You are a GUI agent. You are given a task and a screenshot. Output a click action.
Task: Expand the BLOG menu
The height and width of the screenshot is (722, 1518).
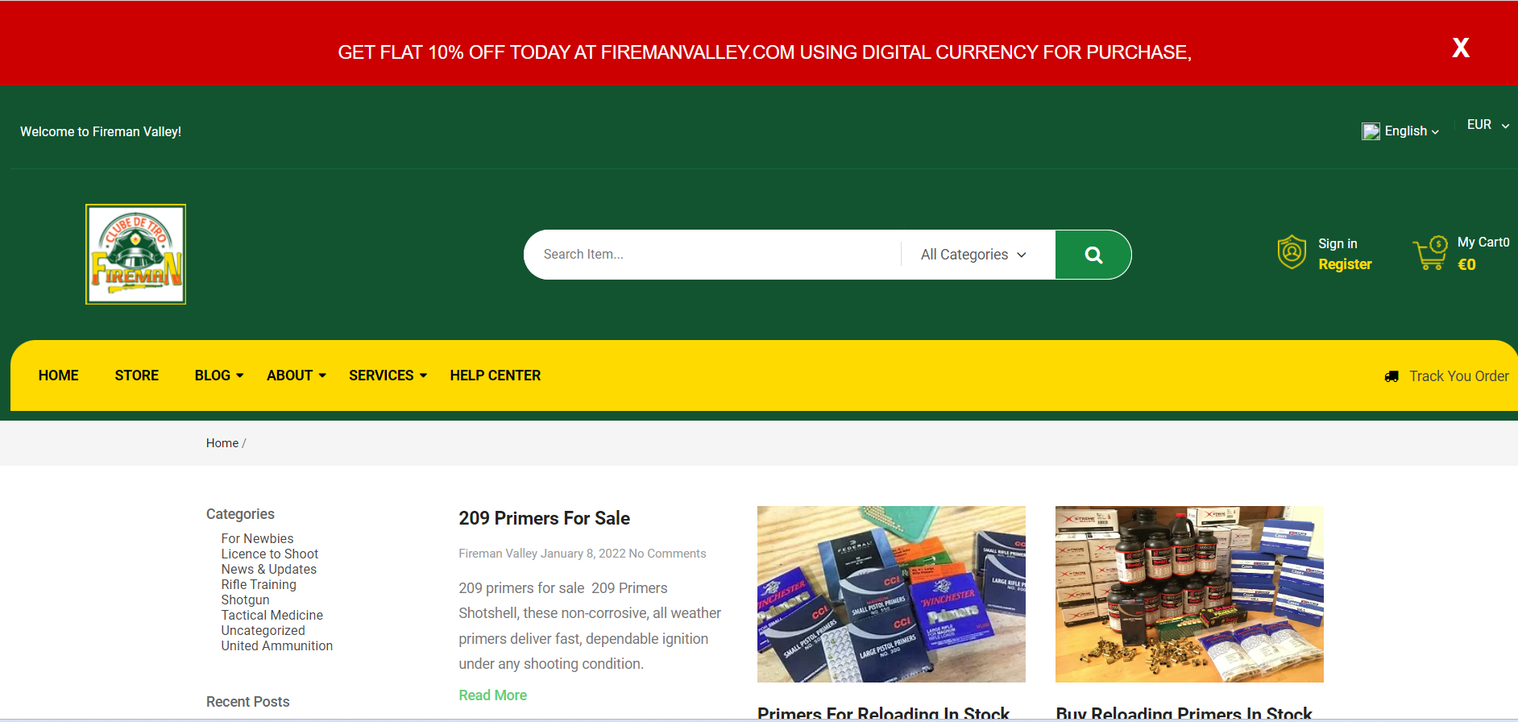pyautogui.click(x=219, y=376)
